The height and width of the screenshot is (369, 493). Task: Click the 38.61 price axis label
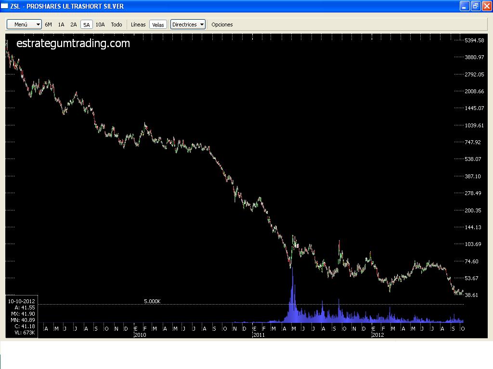471,295
